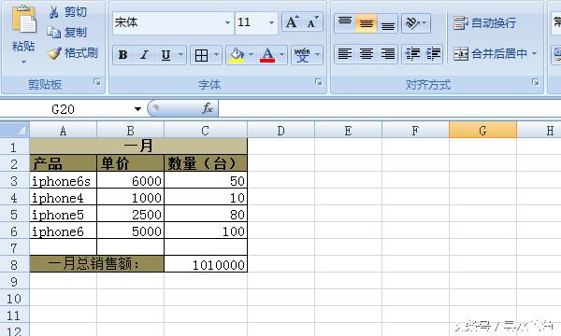This screenshot has width=561, height=336.
Task: Set bottom vertical alignment
Action: tap(387, 22)
